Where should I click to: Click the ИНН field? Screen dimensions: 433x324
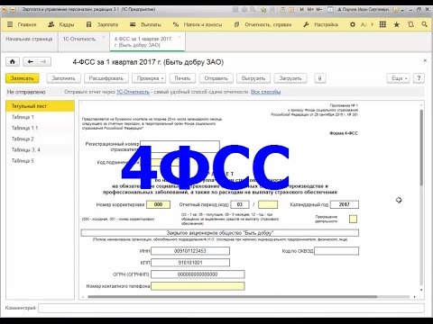pyautogui.click(x=190, y=251)
